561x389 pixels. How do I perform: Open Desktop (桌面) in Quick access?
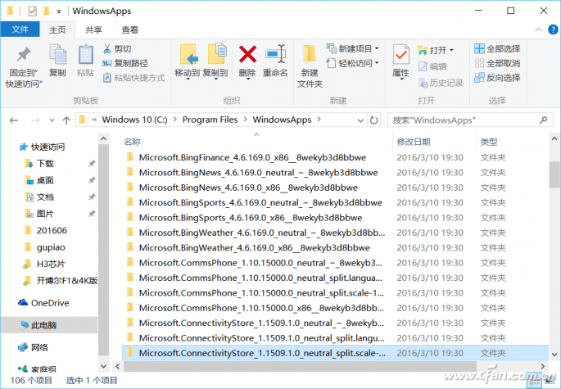pos(39,180)
